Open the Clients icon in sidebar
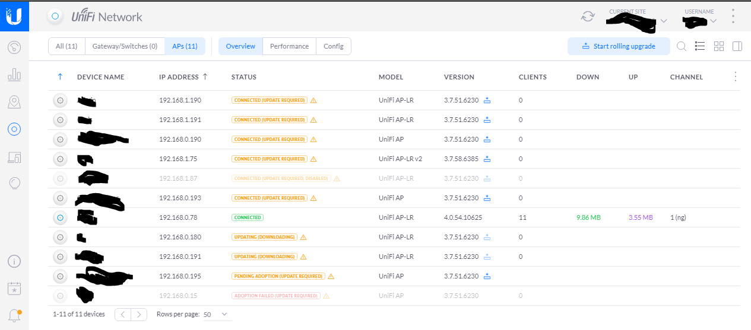The width and height of the screenshot is (751, 330). click(x=14, y=157)
